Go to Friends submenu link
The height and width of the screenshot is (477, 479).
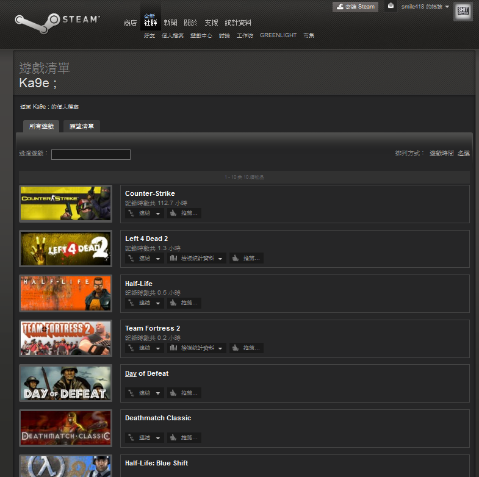[x=149, y=35]
